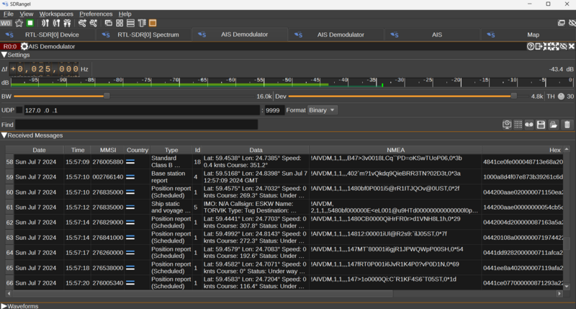Screen dimensions: 576x309
Task: Switch to the Map tab
Action: pos(528,35)
